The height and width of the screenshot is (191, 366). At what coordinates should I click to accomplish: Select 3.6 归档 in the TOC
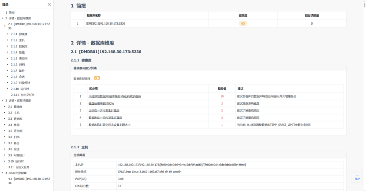14,137
